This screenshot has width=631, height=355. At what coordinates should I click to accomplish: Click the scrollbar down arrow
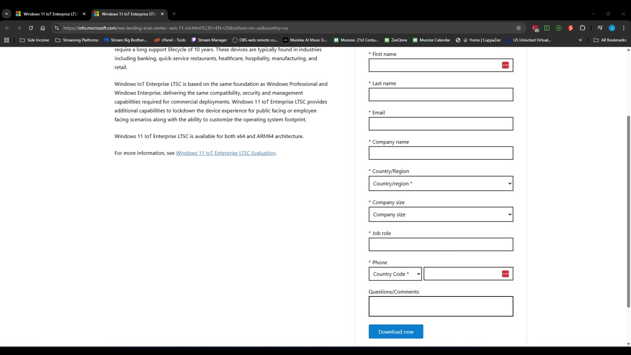pyautogui.click(x=628, y=344)
